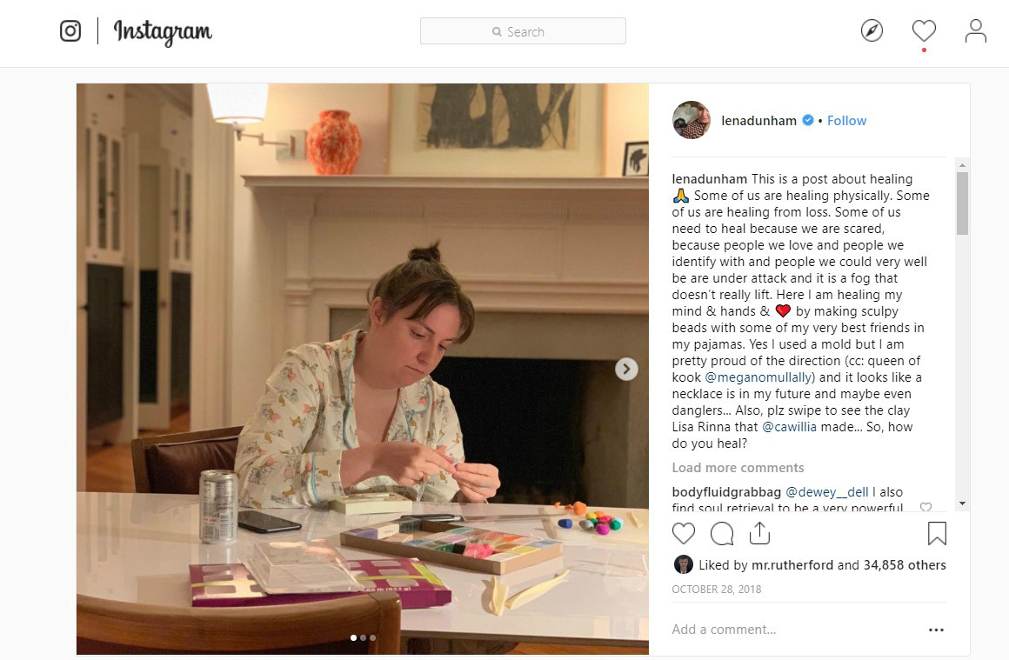Open the Explore compass icon

(x=872, y=31)
